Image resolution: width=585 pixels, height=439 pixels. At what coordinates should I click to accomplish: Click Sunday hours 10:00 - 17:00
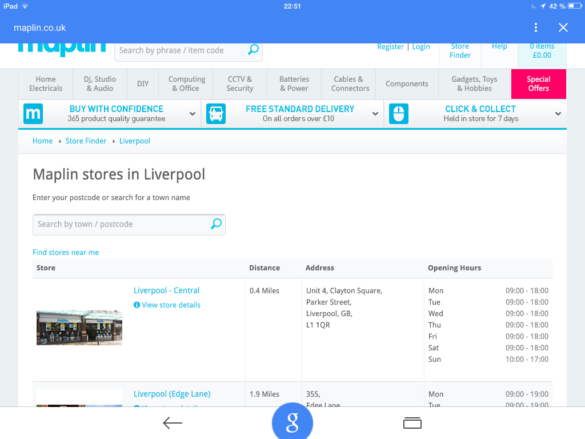527,359
